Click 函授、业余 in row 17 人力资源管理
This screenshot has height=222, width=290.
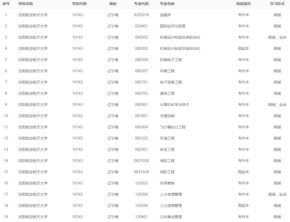[x=277, y=194]
